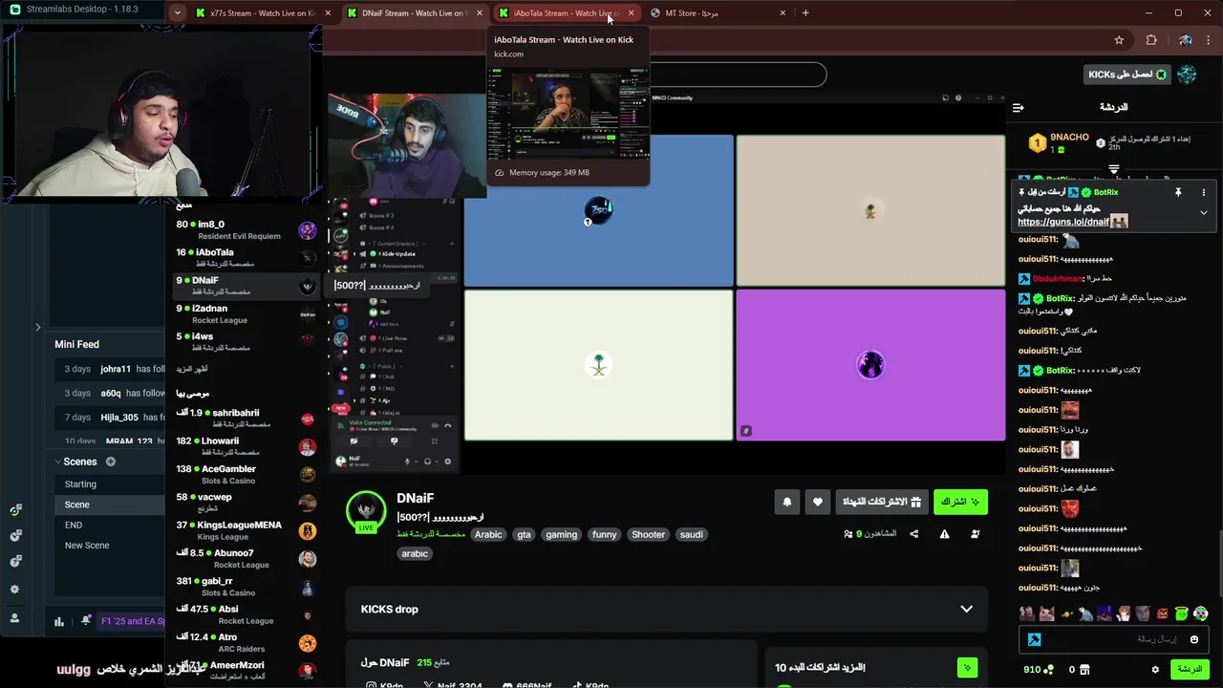Click the saudi tag
Viewport: 1223px width, 688px height.
[x=691, y=534]
